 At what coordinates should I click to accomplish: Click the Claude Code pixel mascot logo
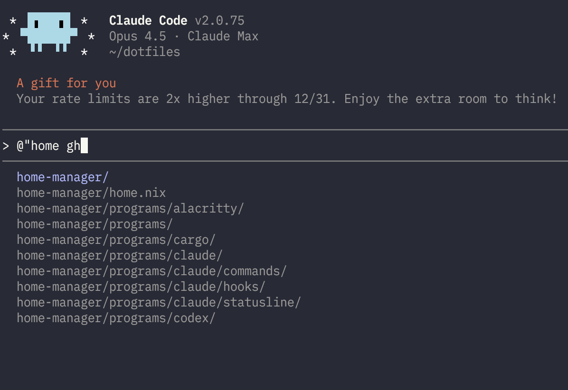click(x=48, y=32)
